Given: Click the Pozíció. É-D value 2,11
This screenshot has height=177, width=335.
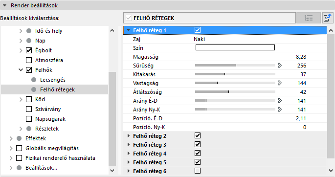Looking at the screenshot, I should tap(301, 118).
